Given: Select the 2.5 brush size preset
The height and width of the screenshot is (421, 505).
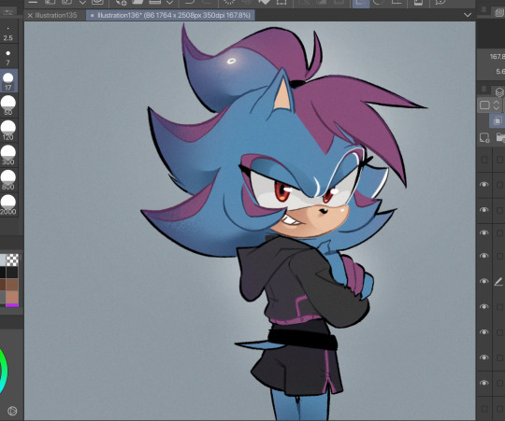Looking at the screenshot, I should pyautogui.click(x=8, y=35).
